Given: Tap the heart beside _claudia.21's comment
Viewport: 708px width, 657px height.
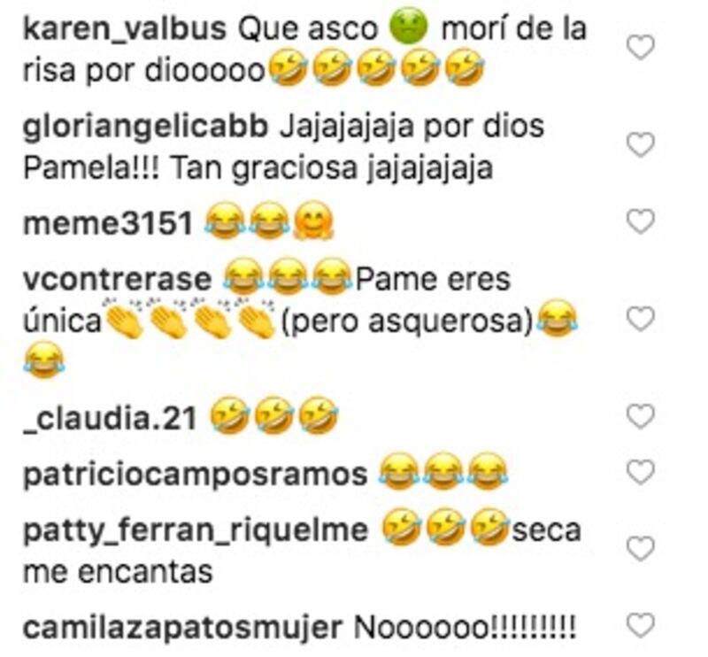Looking at the screenshot, I should point(641,417).
